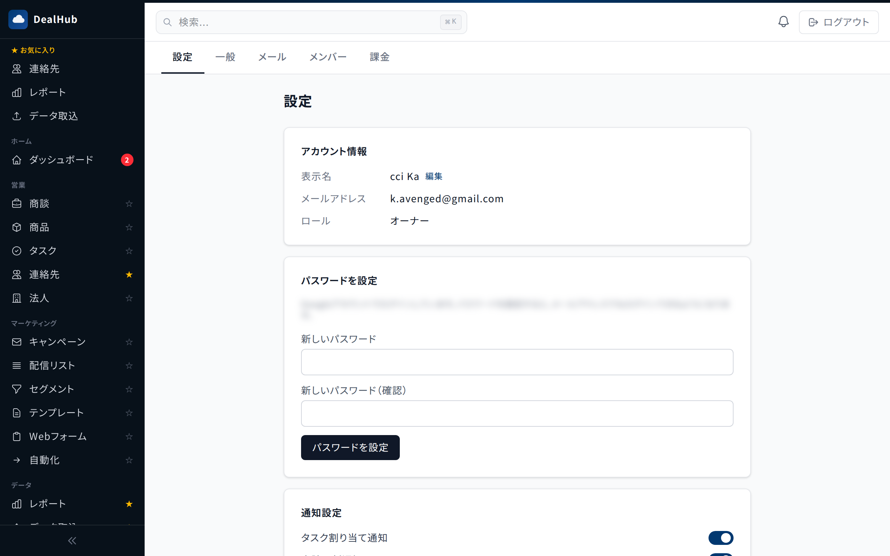
Task: Click the notification bell icon
Action: (x=783, y=22)
